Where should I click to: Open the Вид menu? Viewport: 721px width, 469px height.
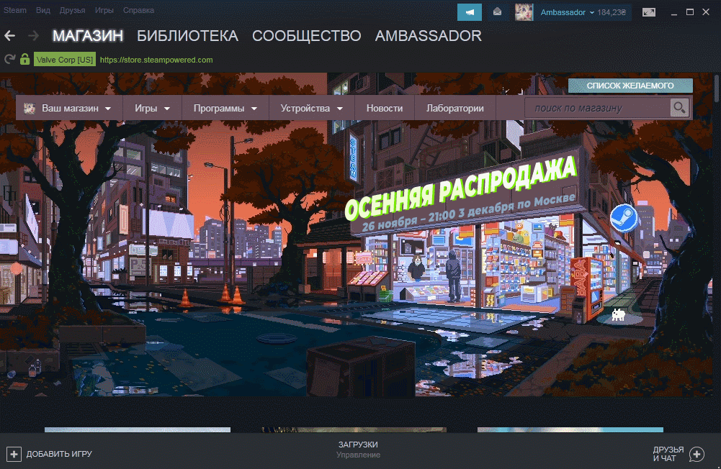pyautogui.click(x=42, y=10)
